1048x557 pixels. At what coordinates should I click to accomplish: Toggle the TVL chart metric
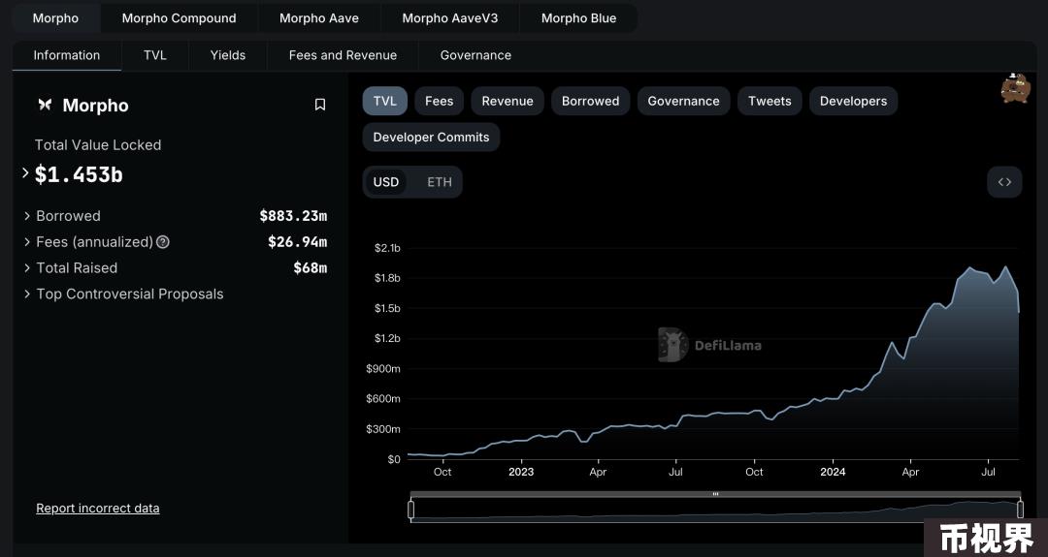385,102
